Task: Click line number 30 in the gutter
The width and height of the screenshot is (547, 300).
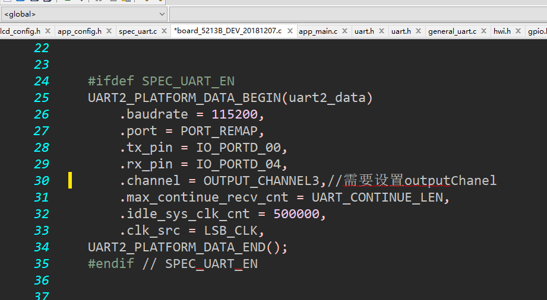Action: point(42,181)
